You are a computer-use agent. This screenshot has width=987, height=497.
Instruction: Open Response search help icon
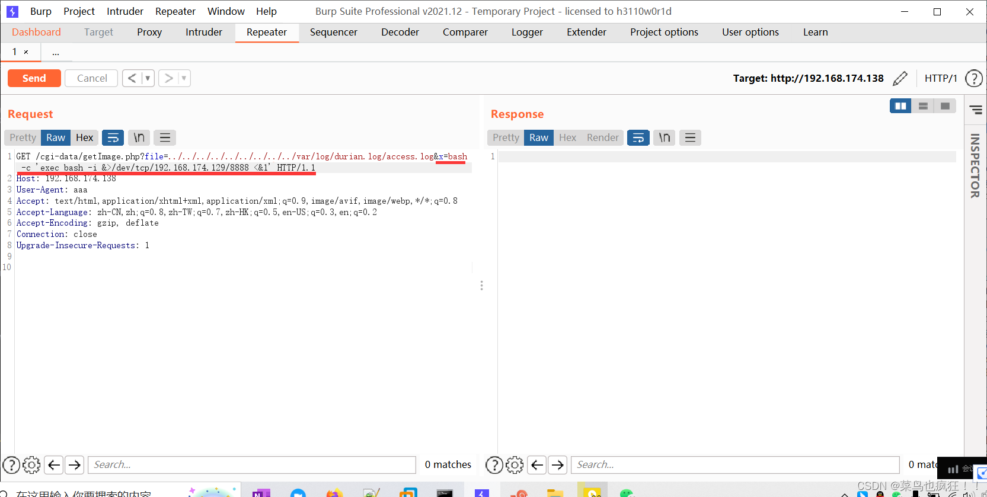point(494,465)
